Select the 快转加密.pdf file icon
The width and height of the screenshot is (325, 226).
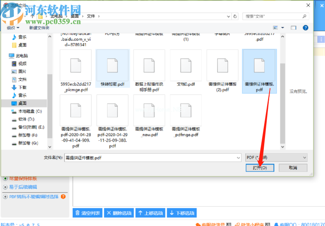(x=112, y=66)
